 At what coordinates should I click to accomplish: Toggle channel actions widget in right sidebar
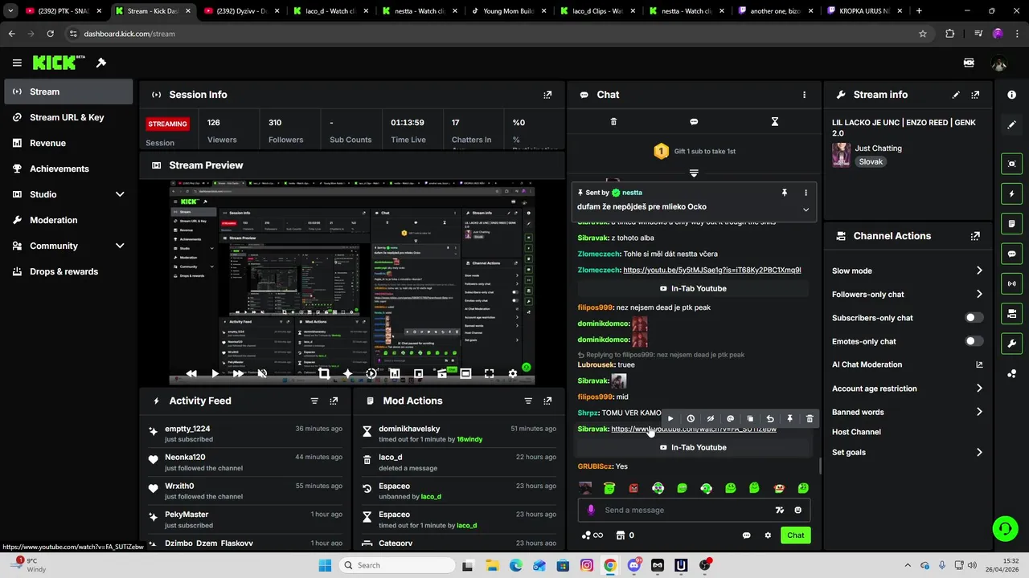click(x=1011, y=313)
